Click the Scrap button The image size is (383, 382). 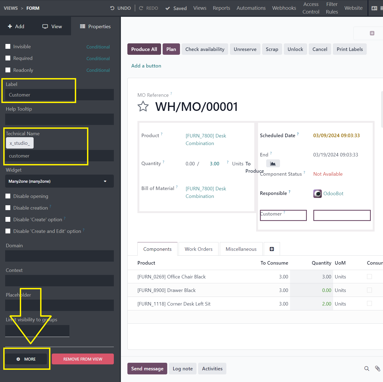tap(272, 49)
